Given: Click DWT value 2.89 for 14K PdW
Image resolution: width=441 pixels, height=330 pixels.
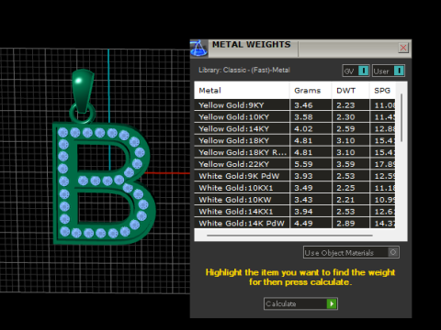Looking at the screenshot, I should [345, 224].
